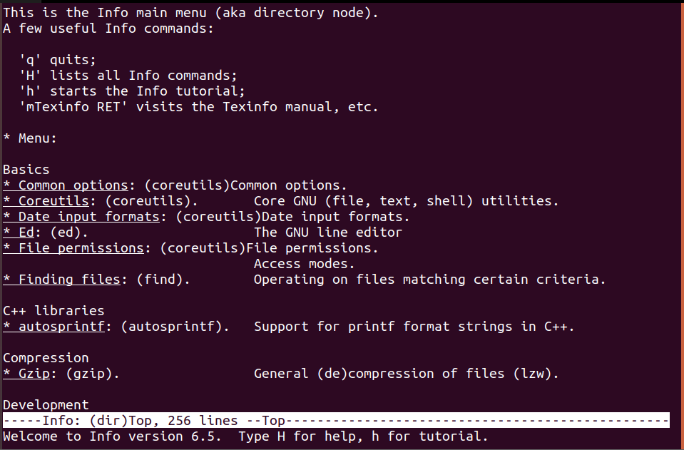Open the Common options menu link
The height and width of the screenshot is (450, 684).
click(66, 185)
